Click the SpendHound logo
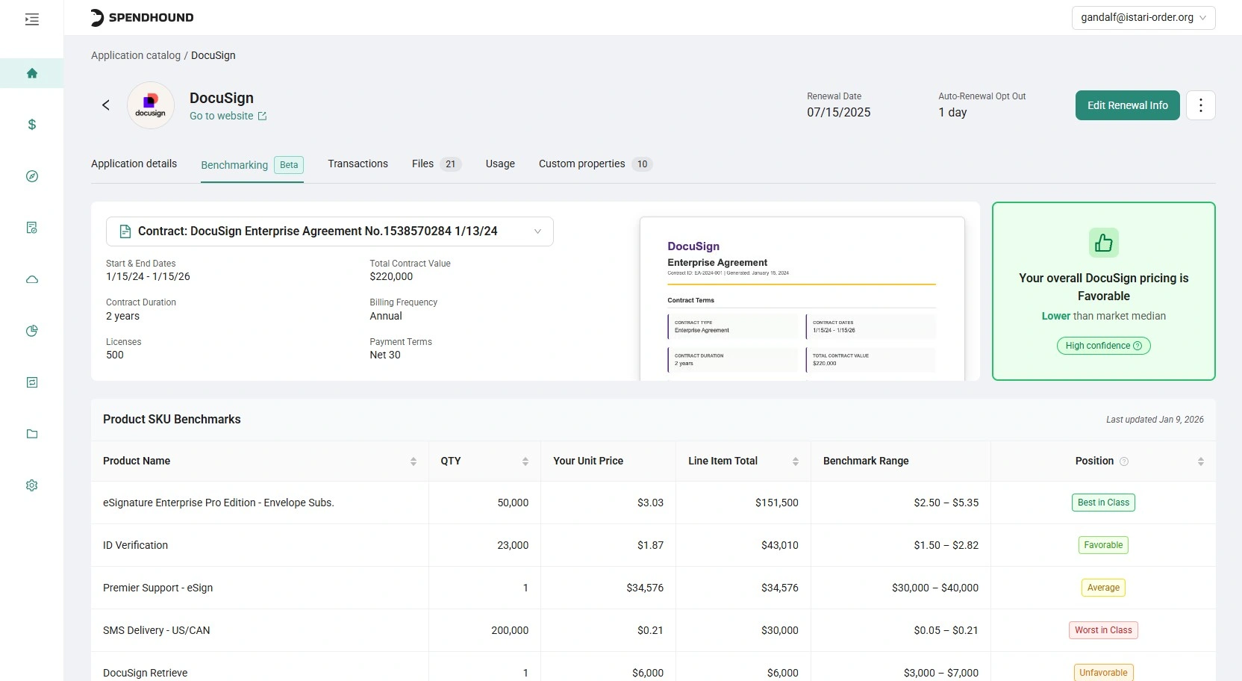 [142, 17]
